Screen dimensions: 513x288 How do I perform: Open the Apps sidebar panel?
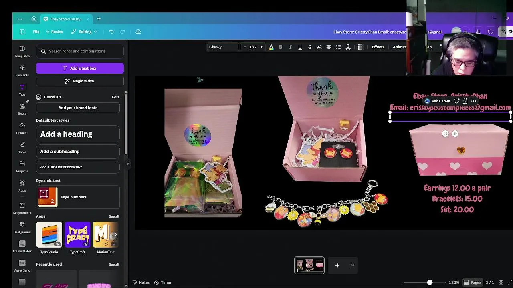pos(22,186)
